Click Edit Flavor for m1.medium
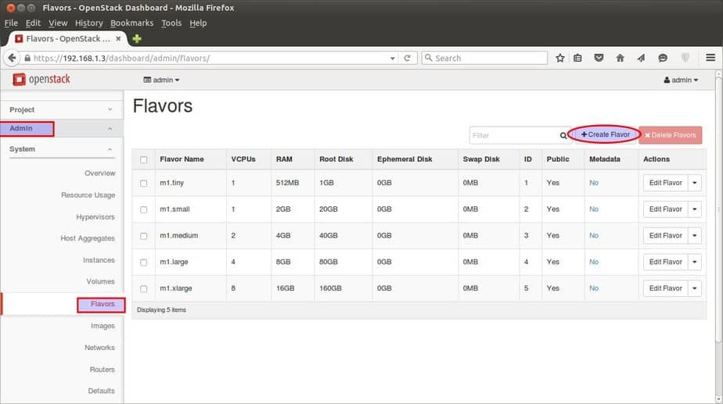 (x=665, y=235)
